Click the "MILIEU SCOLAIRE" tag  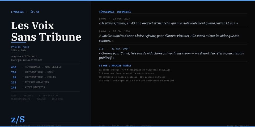[49, 96]
